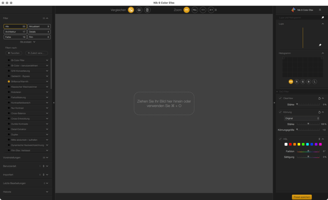The width and height of the screenshot is (328, 200).
Task: Collapse the Histogramm section
Action: pyautogui.click(x=323, y=53)
